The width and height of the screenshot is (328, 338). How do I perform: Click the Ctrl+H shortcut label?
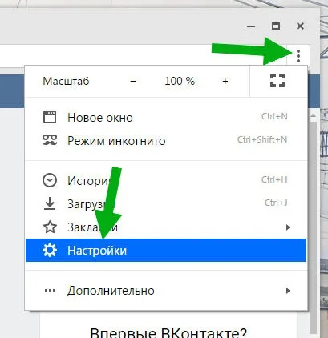click(274, 179)
